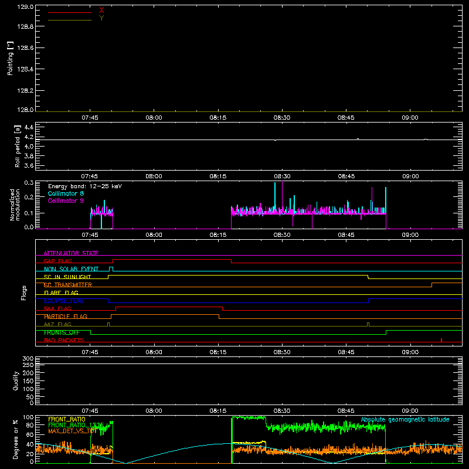469x469 pixels.
Task: Click the 08:45 label under Flags plot
Action: coord(346,352)
